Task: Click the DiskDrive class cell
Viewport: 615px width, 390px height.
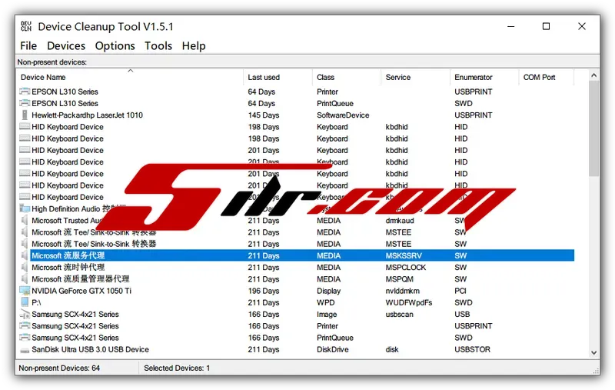Action: click(x=332, y=349)
